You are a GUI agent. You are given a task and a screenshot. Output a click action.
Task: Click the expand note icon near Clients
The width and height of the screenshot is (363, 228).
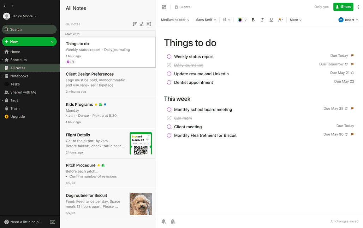pyautogui.click(x=163, y=7)
